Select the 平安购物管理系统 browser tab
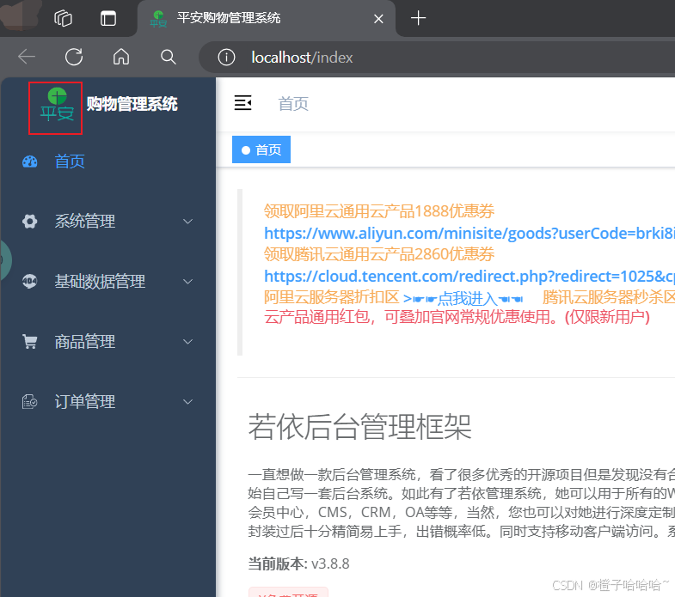The width and height of the screenshot is (675, 597). pos(266,18)
